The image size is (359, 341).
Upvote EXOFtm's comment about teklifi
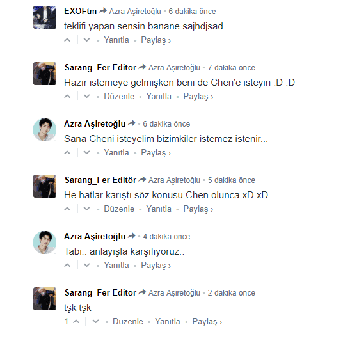[x=67, y=40]
